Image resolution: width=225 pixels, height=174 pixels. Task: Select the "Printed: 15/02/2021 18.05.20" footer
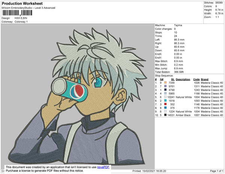[x=149, y=171]
